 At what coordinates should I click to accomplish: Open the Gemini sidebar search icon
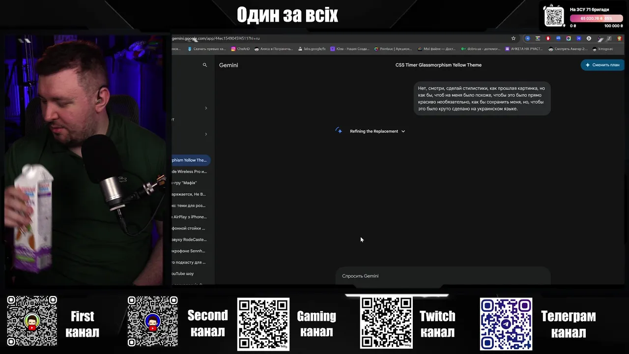click(205, 65)
